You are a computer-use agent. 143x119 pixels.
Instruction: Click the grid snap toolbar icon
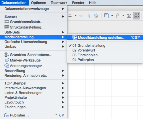coord(70,16)
